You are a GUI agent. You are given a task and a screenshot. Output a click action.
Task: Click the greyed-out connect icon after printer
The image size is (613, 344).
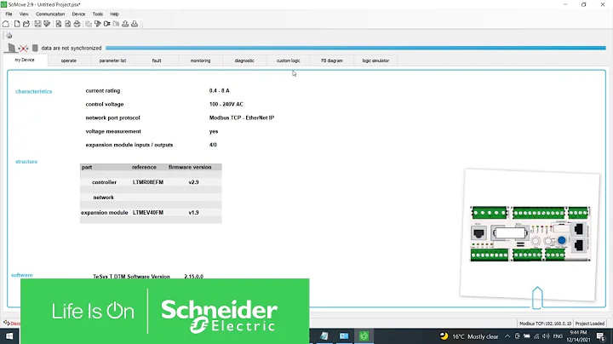click(89, 24)
